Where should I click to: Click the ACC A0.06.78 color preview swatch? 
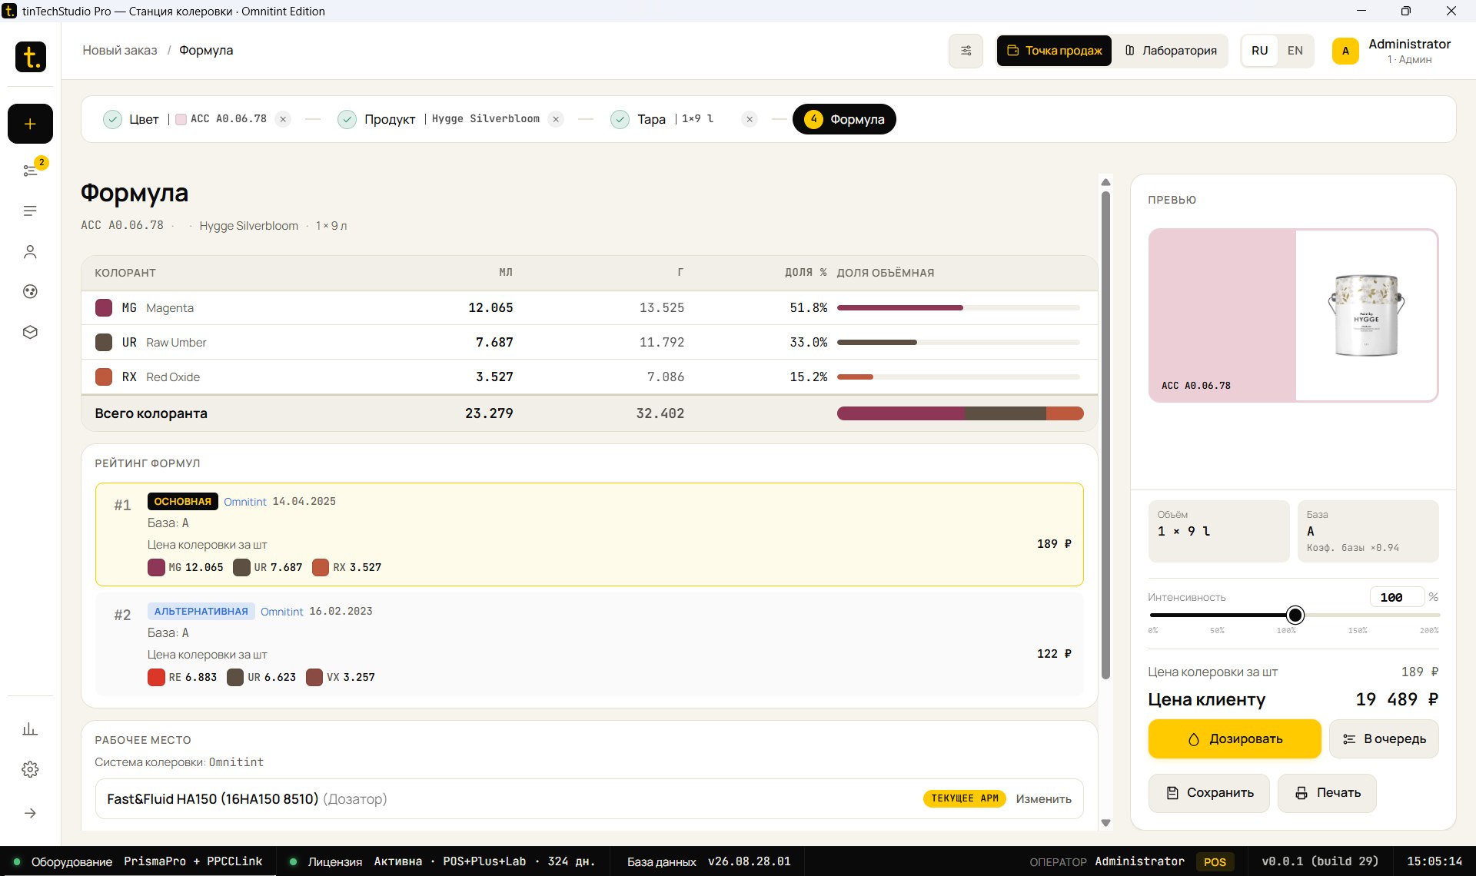pyautogui.click(x=1222, y=315)
